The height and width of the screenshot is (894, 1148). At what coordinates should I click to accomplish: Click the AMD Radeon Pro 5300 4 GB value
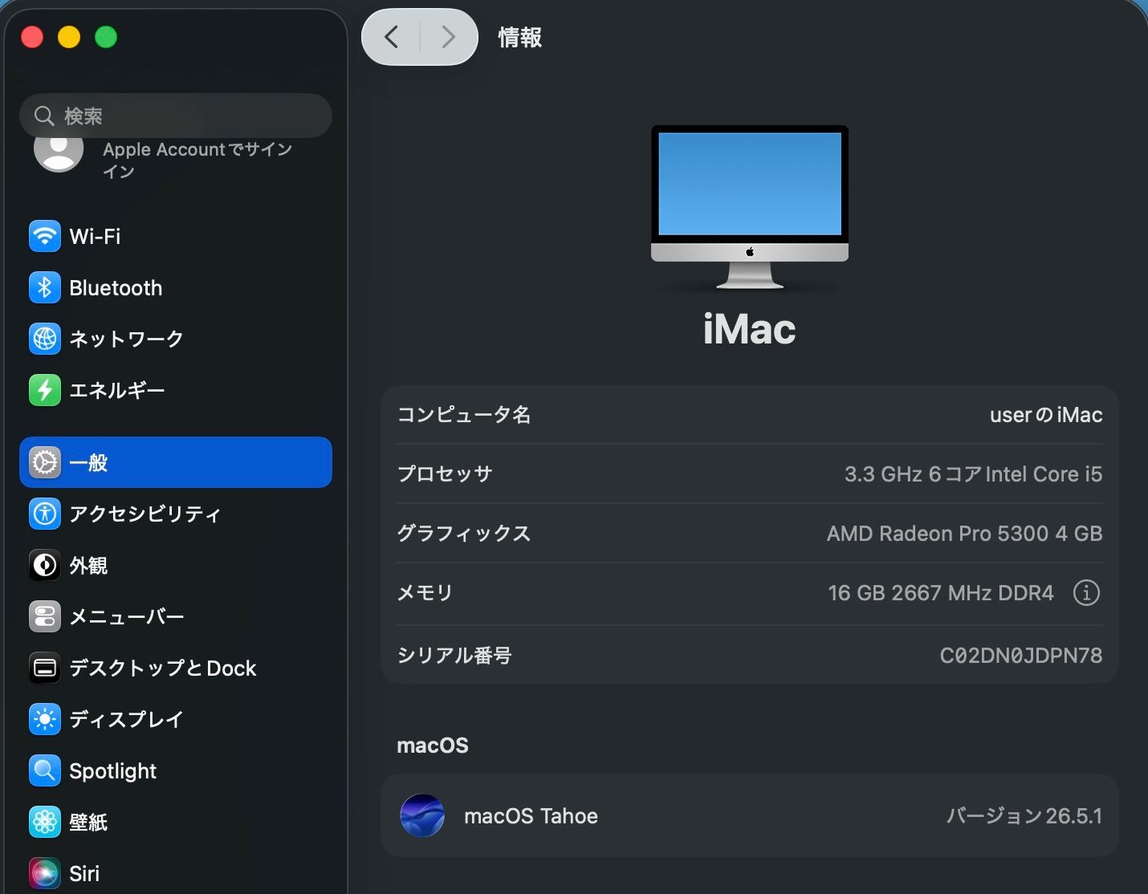point(964,534)
